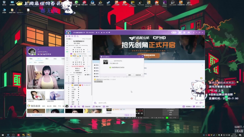Click the green check status in add-friend dialog

tap(110, 67)
